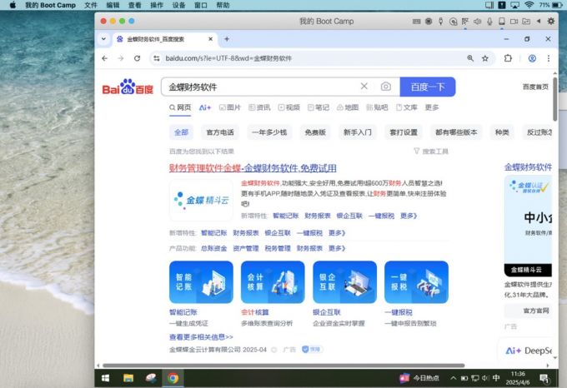Switch to the 贴吧 tab
Screen dimensions: 567x388
377,107
